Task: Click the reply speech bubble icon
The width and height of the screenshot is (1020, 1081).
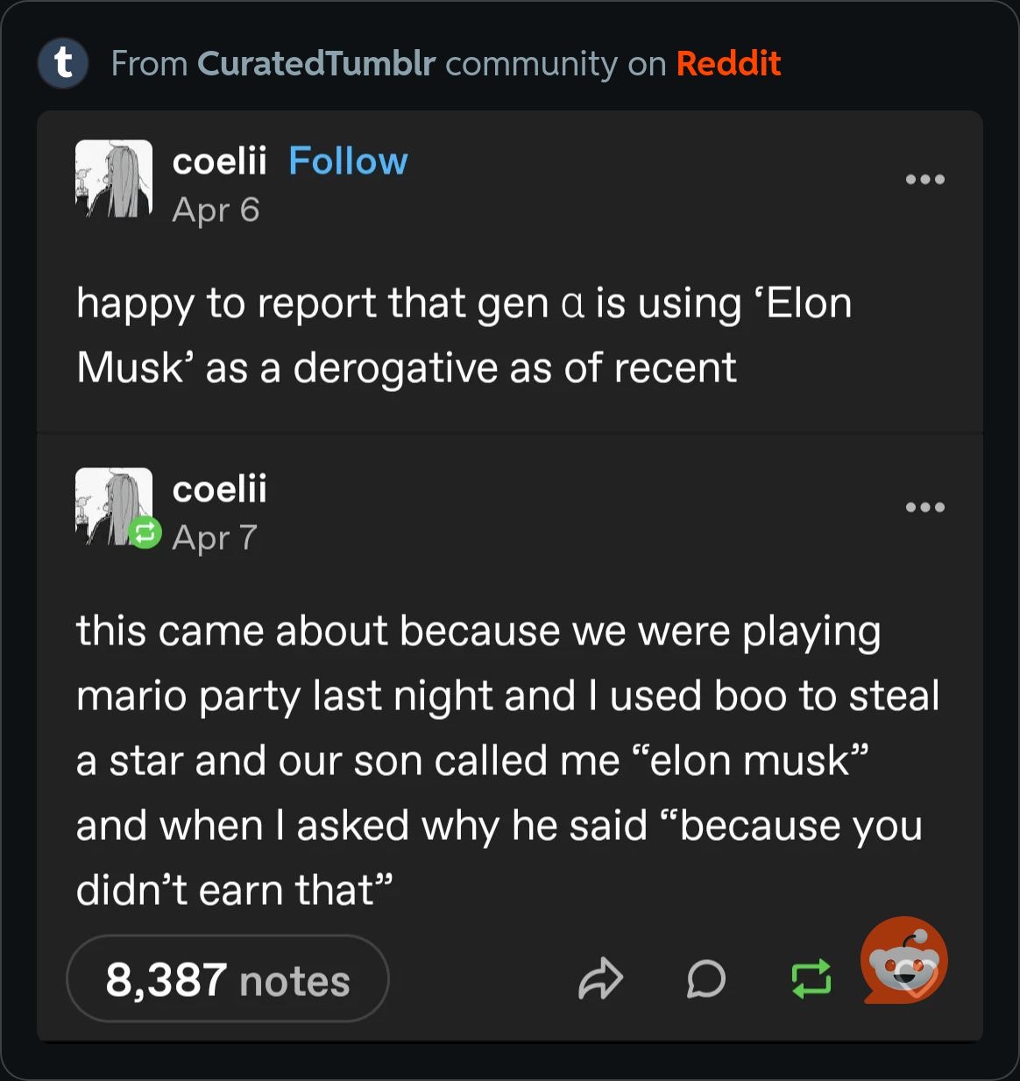Action: pos(706,979)
